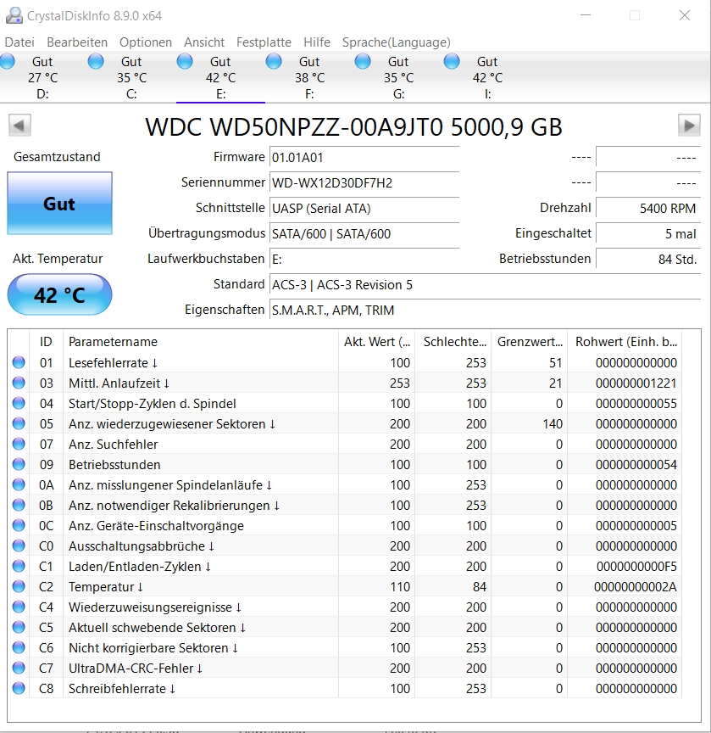Image resolution: width=711 pixels, height=733 pixels.
Task: Click the Akt. Wert column header
Action: tap(377, 342)
